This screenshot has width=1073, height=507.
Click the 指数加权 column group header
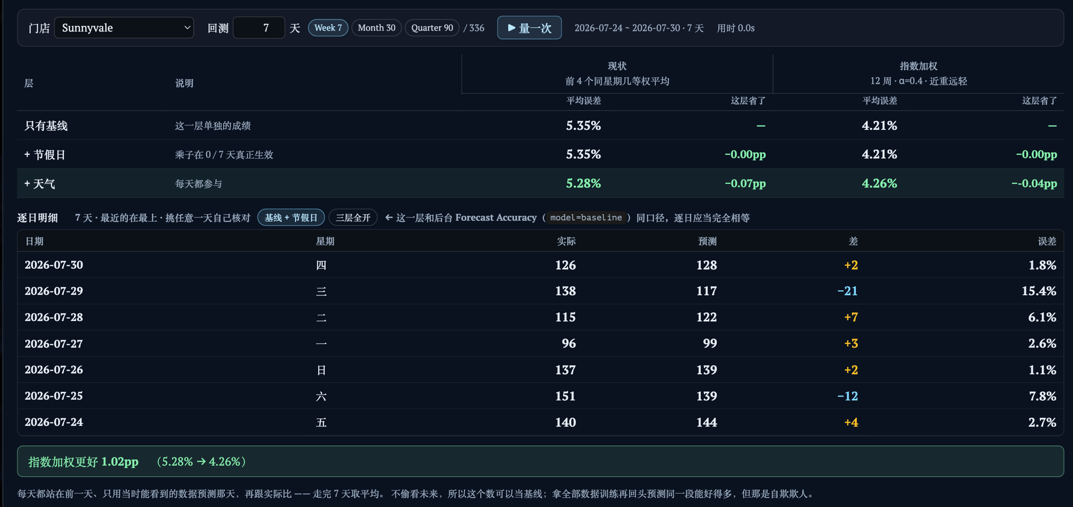point(918,66)
